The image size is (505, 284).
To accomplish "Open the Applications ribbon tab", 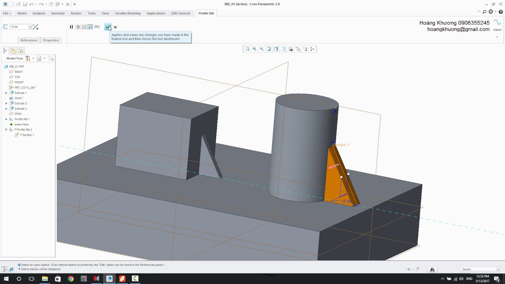I will point(156,13).
